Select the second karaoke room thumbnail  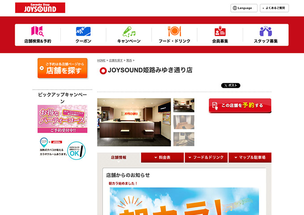click(x=184, y=122)
